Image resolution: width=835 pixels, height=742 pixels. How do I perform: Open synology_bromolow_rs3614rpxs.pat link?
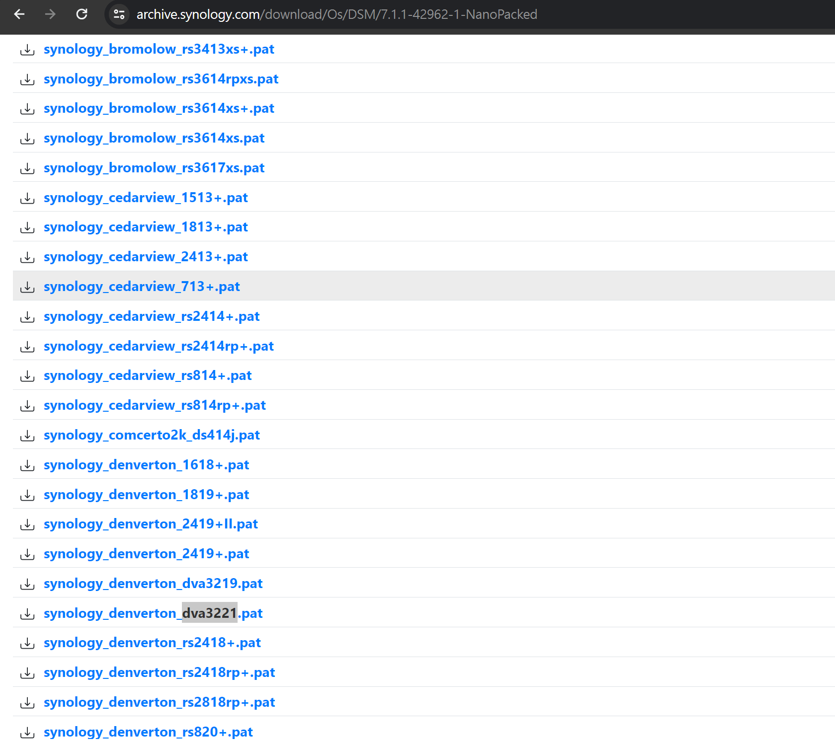pyautogui.click(x=161, y=79)
